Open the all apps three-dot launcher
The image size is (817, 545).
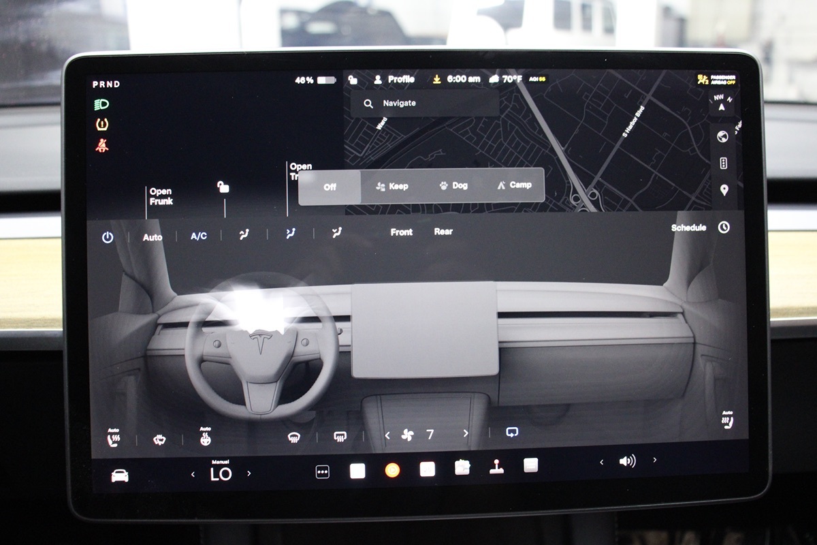click(x=323, y=471)
